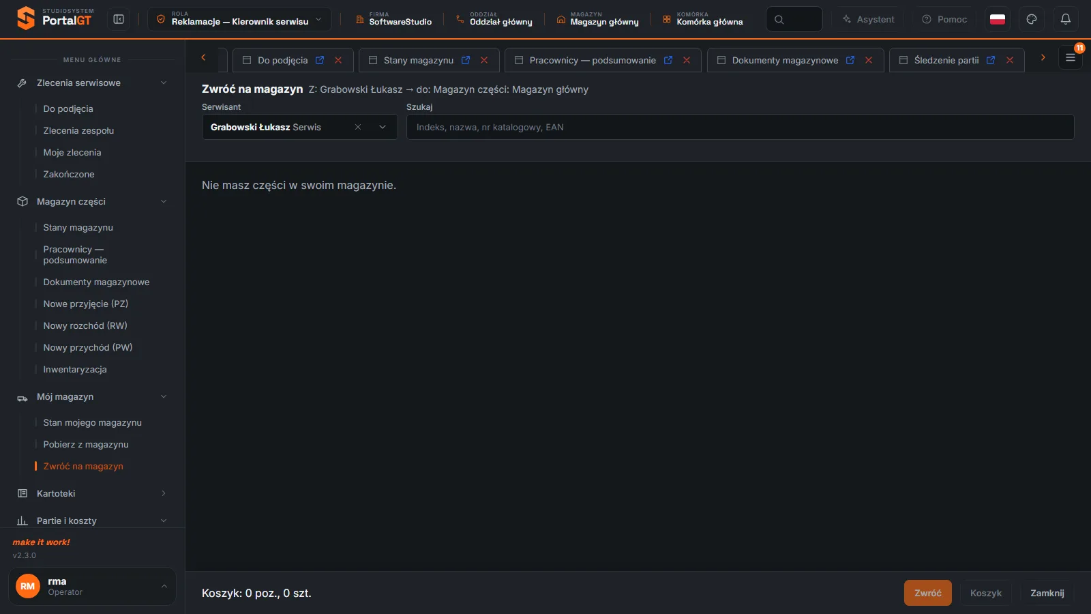The width and height of the screenshot is (1091, 614).
Task: Close the Dokumenty magazynowe tab
Action: point(869,60)
